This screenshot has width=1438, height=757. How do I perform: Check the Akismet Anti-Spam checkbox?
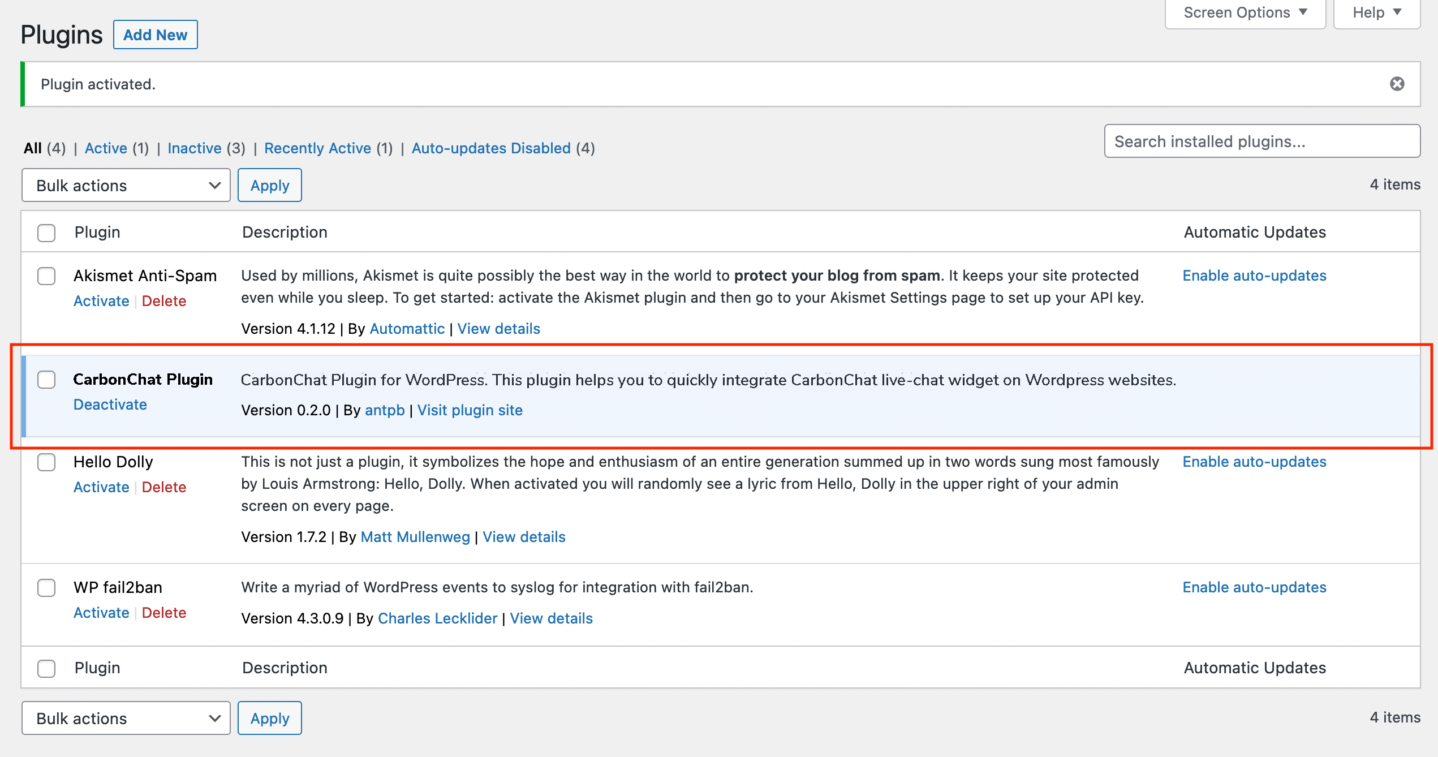(46, 276)
